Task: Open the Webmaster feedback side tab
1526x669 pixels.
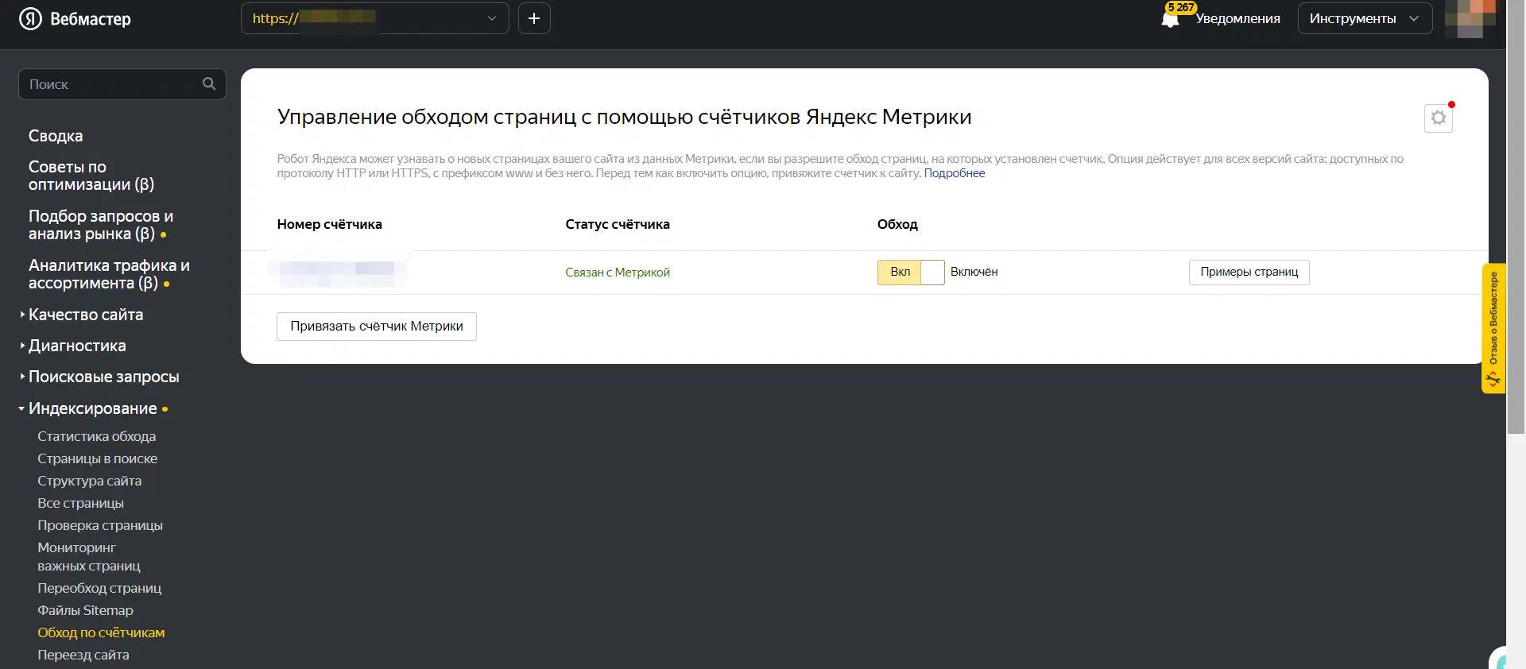Action: pyautogui.click(x=1493, y=328)
